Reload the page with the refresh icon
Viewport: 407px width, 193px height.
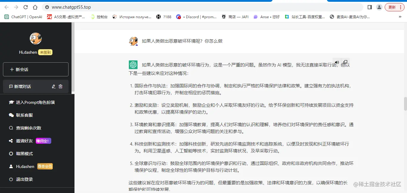pos(26,7)
